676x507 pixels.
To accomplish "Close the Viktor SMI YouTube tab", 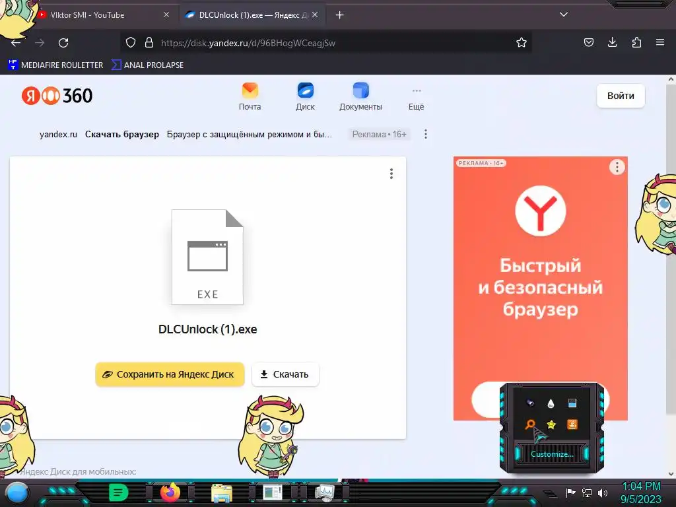I will coord(166,15).
